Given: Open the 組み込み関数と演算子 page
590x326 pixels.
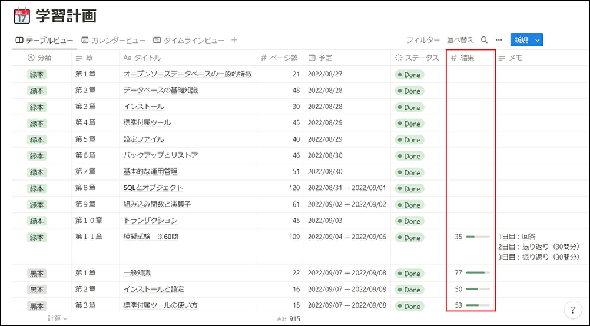Looking at the screenshot, I should (157, 204).
